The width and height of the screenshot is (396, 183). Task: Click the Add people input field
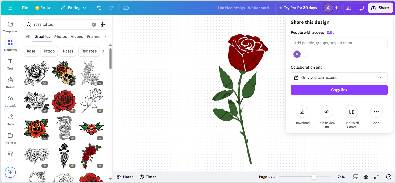(339, 43)
